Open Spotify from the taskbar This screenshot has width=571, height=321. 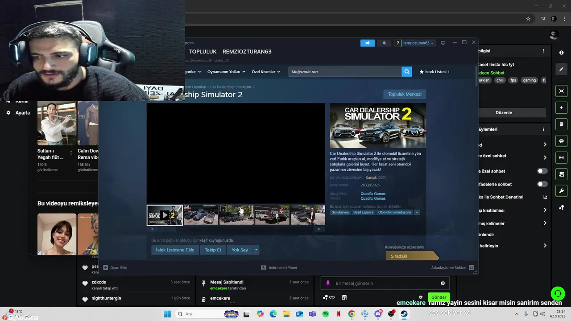326,314
